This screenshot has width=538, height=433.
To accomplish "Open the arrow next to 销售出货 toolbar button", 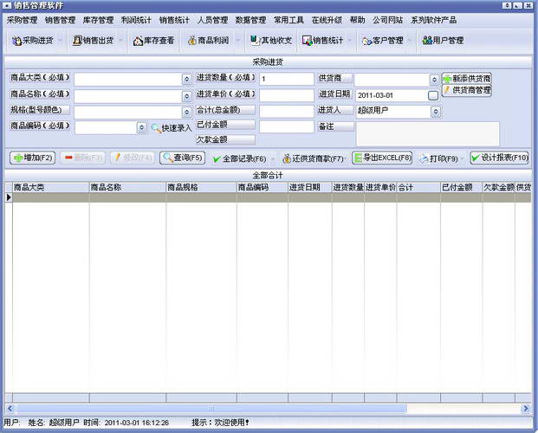I will [120, 41].
